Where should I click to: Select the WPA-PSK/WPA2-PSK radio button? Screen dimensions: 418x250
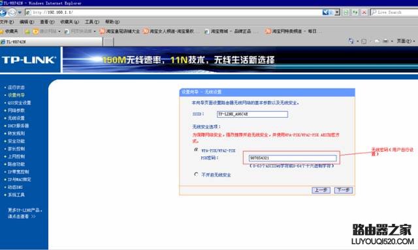click(x=196, y=150)
